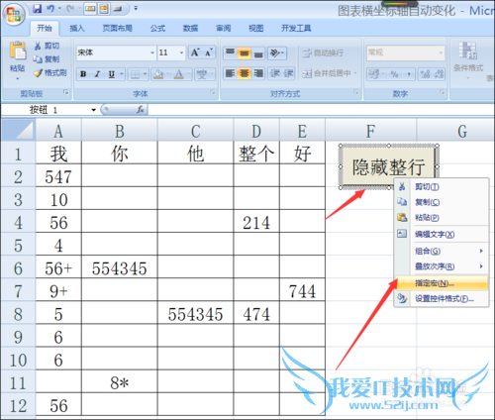Open the font name combo box 宋体

pos(116,52)
